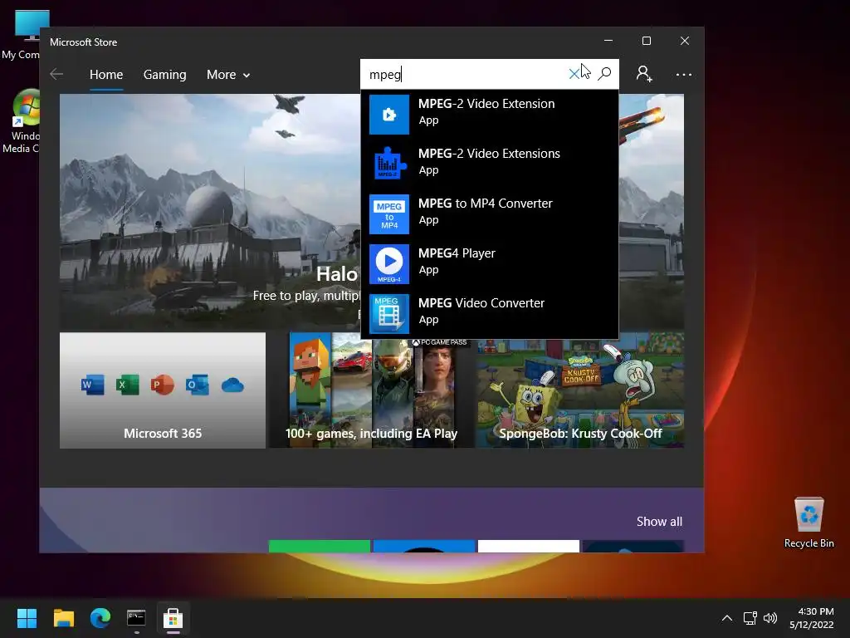
Task: Choose 'MPEG4 Player' suggestion text
Action: 457,253
